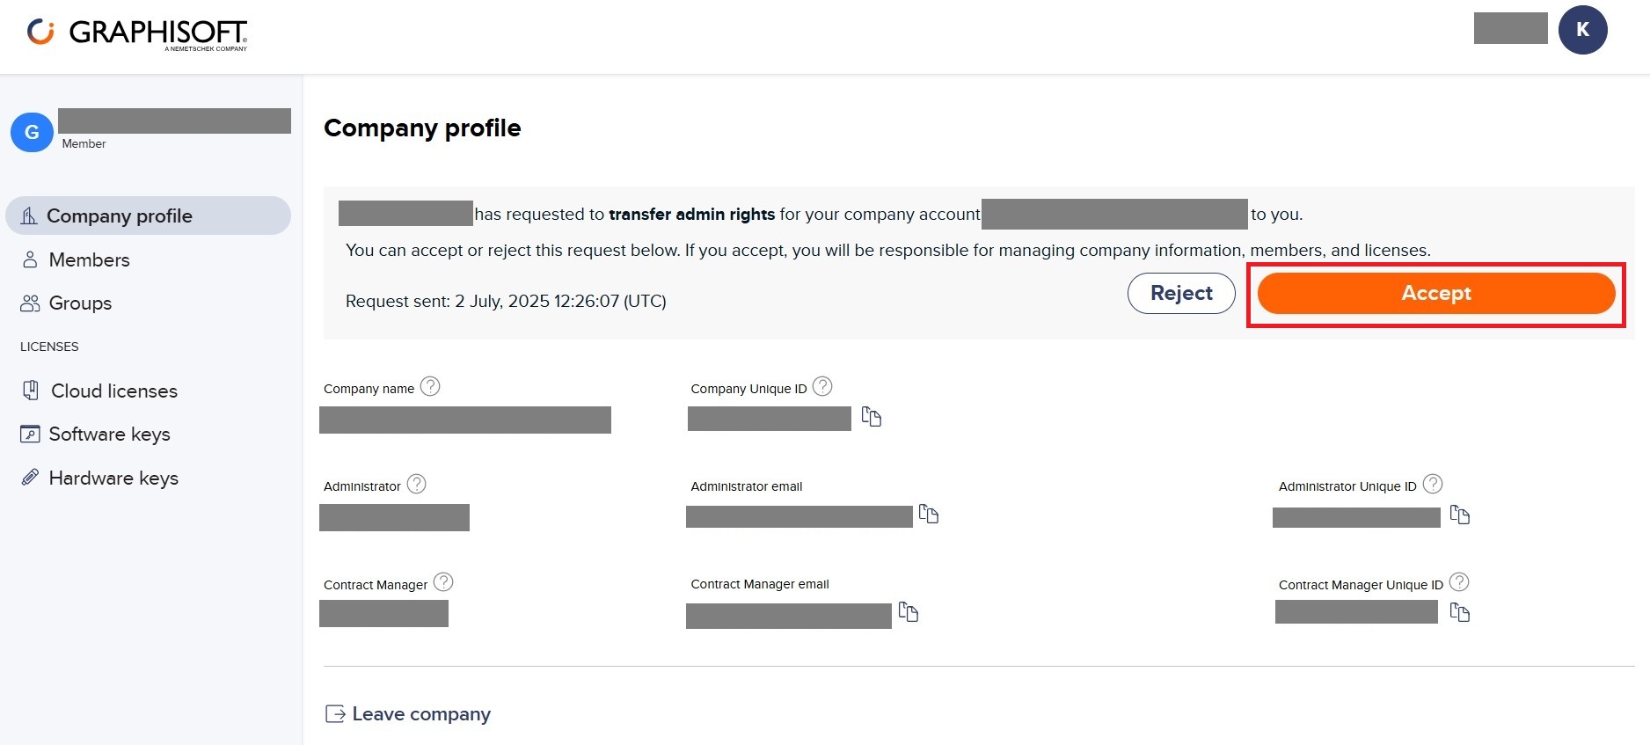This screenshot has height=745, width=1650.
Task: Go to Groups in sidebar
Action: pyautogui.click(x=80, y=303)
